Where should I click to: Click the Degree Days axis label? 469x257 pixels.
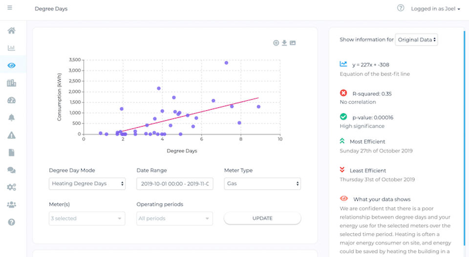point(182,151)
